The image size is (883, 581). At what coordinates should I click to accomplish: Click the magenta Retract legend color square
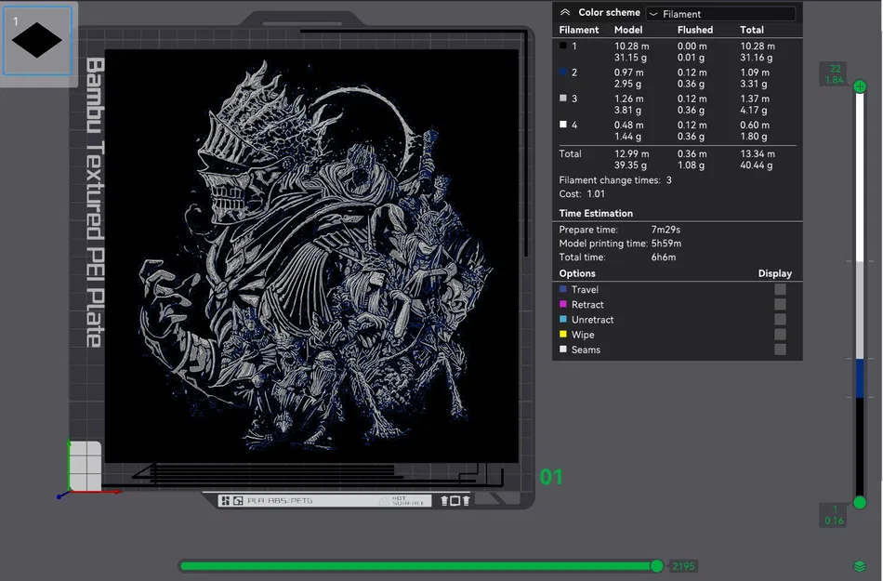click(561, 304)
